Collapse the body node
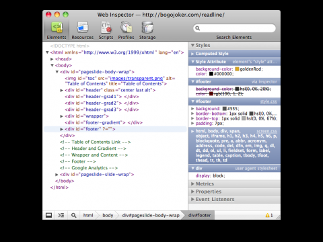 pyautogui.click(x=52, y=65)
